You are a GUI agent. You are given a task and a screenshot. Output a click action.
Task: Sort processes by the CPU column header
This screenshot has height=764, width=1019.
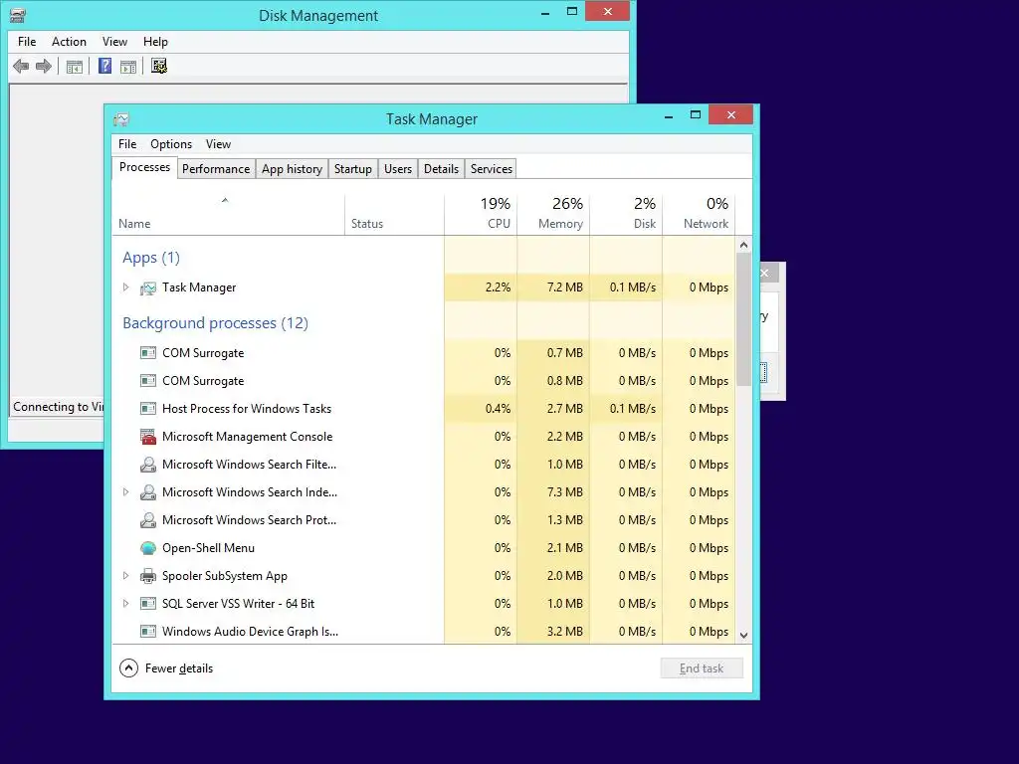[x=481, y=214]
